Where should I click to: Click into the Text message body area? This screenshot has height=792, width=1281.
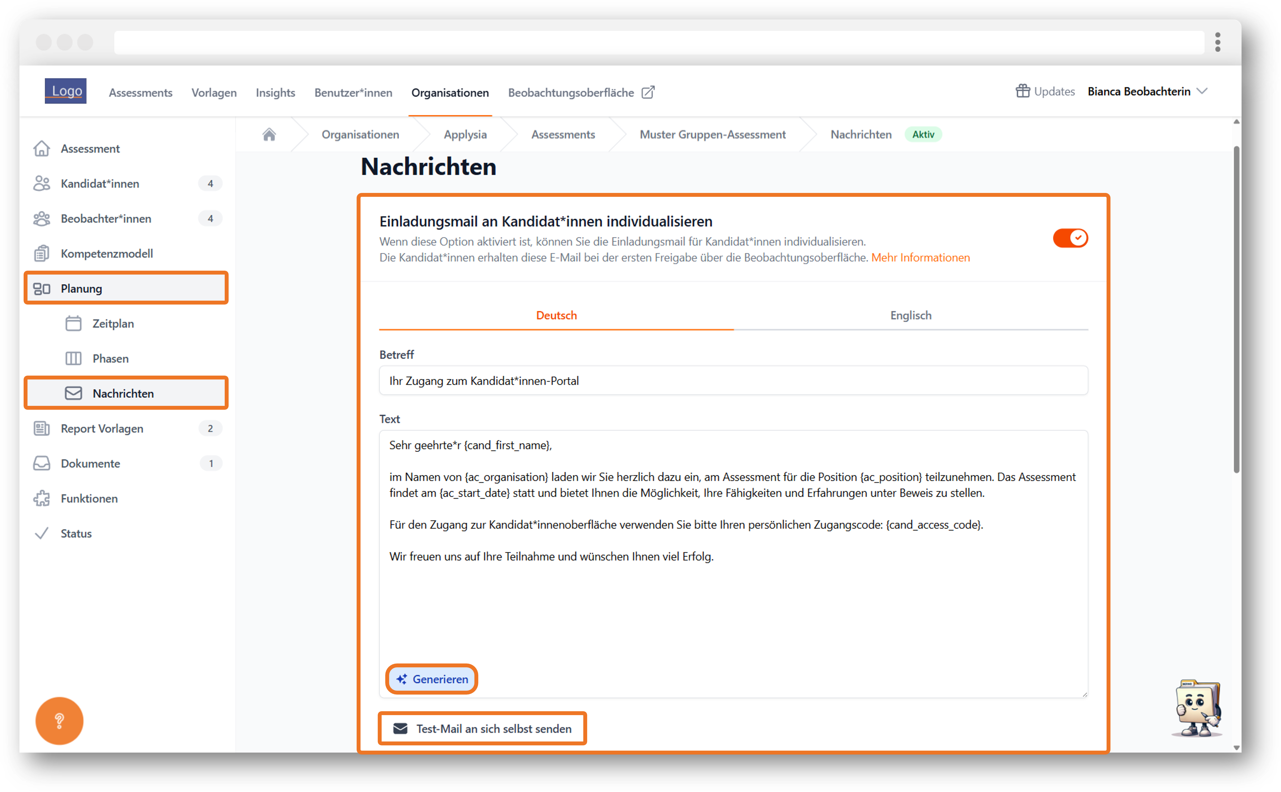pyautogui.click(x=734, y=564)
